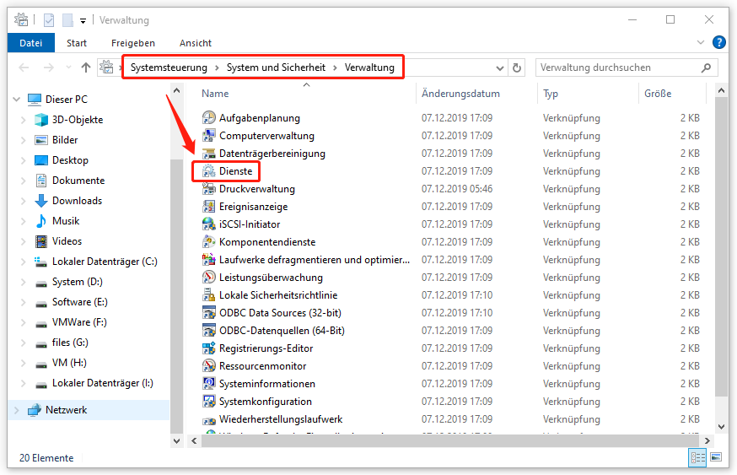737x475 pixels.
Task: Select 3D-Objekte in navigation pane
Action: coord(78,120)
